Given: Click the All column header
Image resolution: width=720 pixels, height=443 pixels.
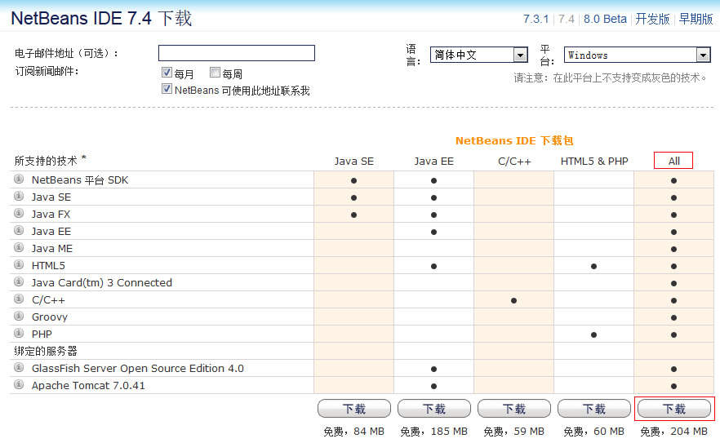Looking at the screenshot, I should [x=673, y=162].
